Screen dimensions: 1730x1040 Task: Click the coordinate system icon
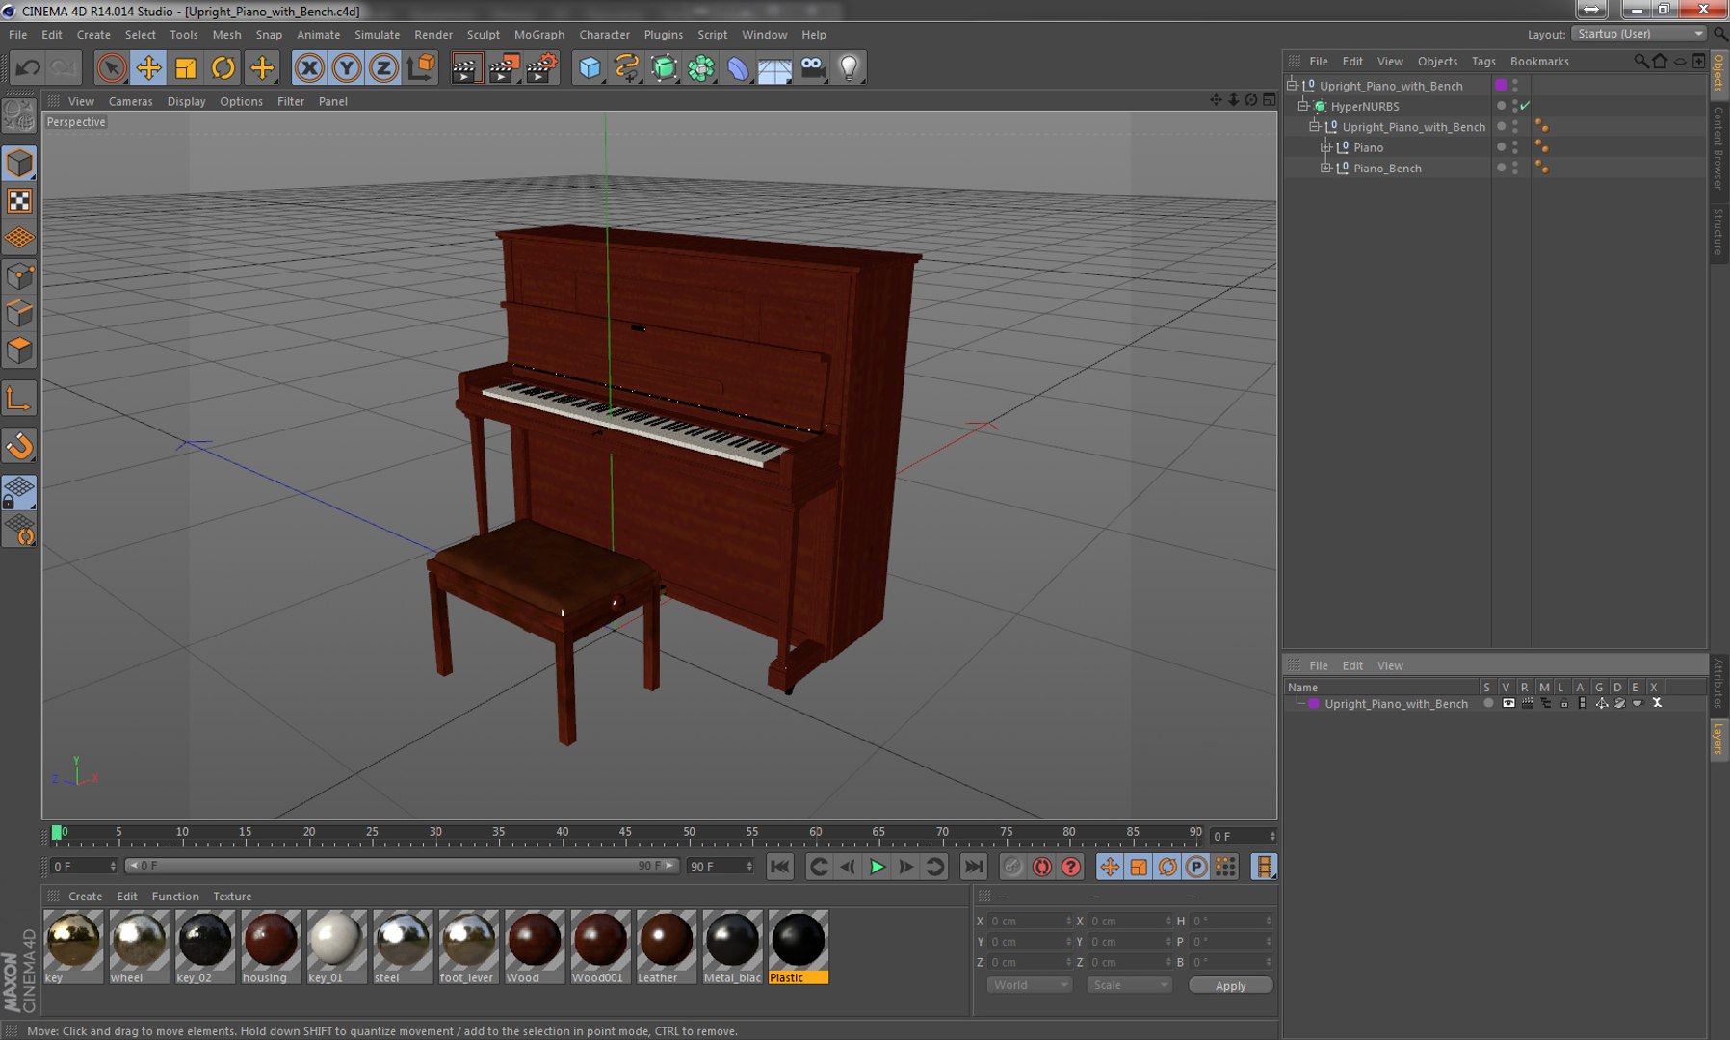tap(422, 67)
